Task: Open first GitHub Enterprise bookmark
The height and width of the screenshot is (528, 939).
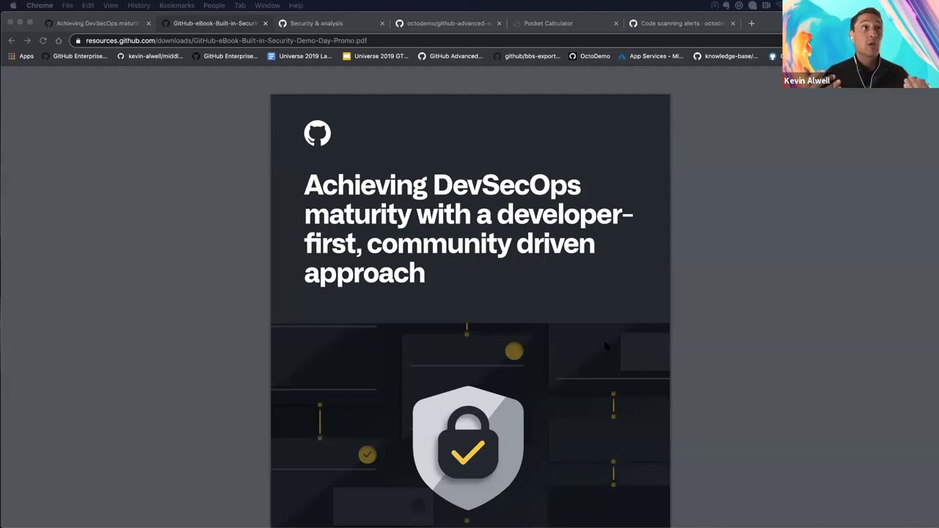Action: [x=75, y=56]
